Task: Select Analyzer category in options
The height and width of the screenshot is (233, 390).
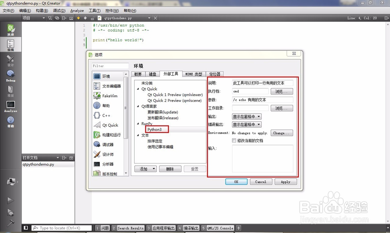Action: (x=108, y=164)
